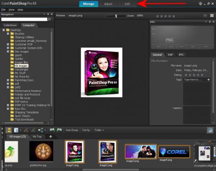Switch to the Collections tab
The height and width of the screenshot is (171, 216).
[10, 25]
